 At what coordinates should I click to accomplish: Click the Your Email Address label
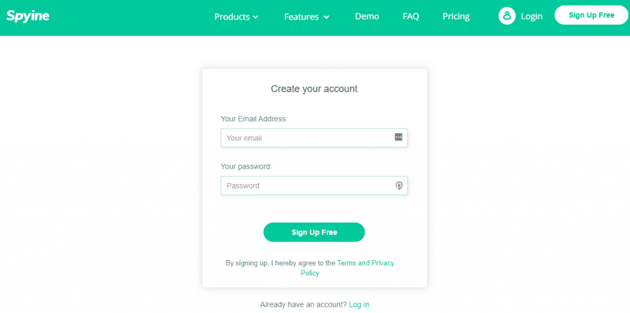tap(253, 119)
